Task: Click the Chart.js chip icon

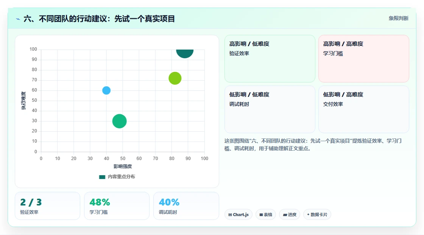Action: click(230, 215)
